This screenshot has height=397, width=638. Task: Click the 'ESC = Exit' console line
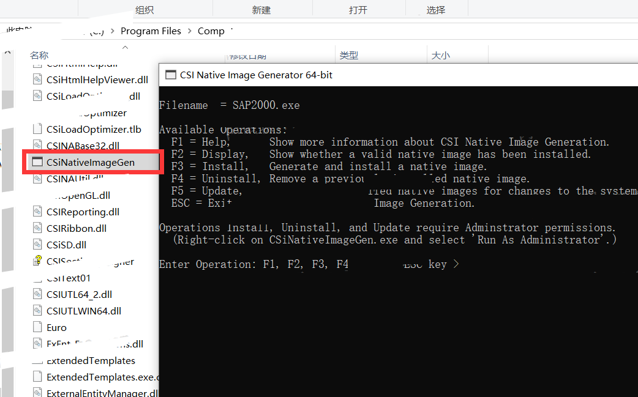tap(323, 202)
